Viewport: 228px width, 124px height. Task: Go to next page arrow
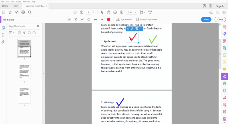(82, 12)
